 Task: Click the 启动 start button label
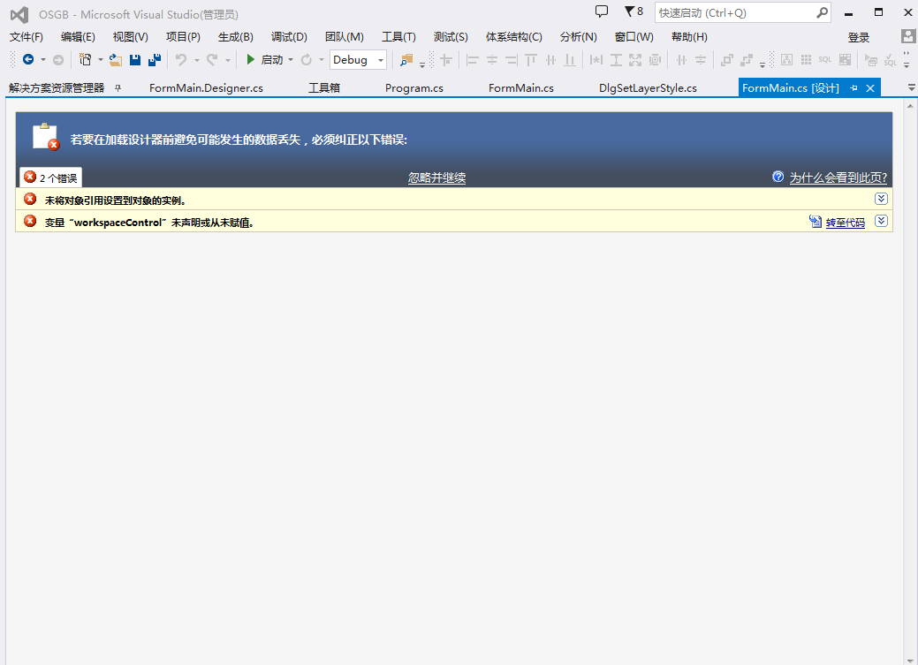pyautogui.click(x=272, y=60)
